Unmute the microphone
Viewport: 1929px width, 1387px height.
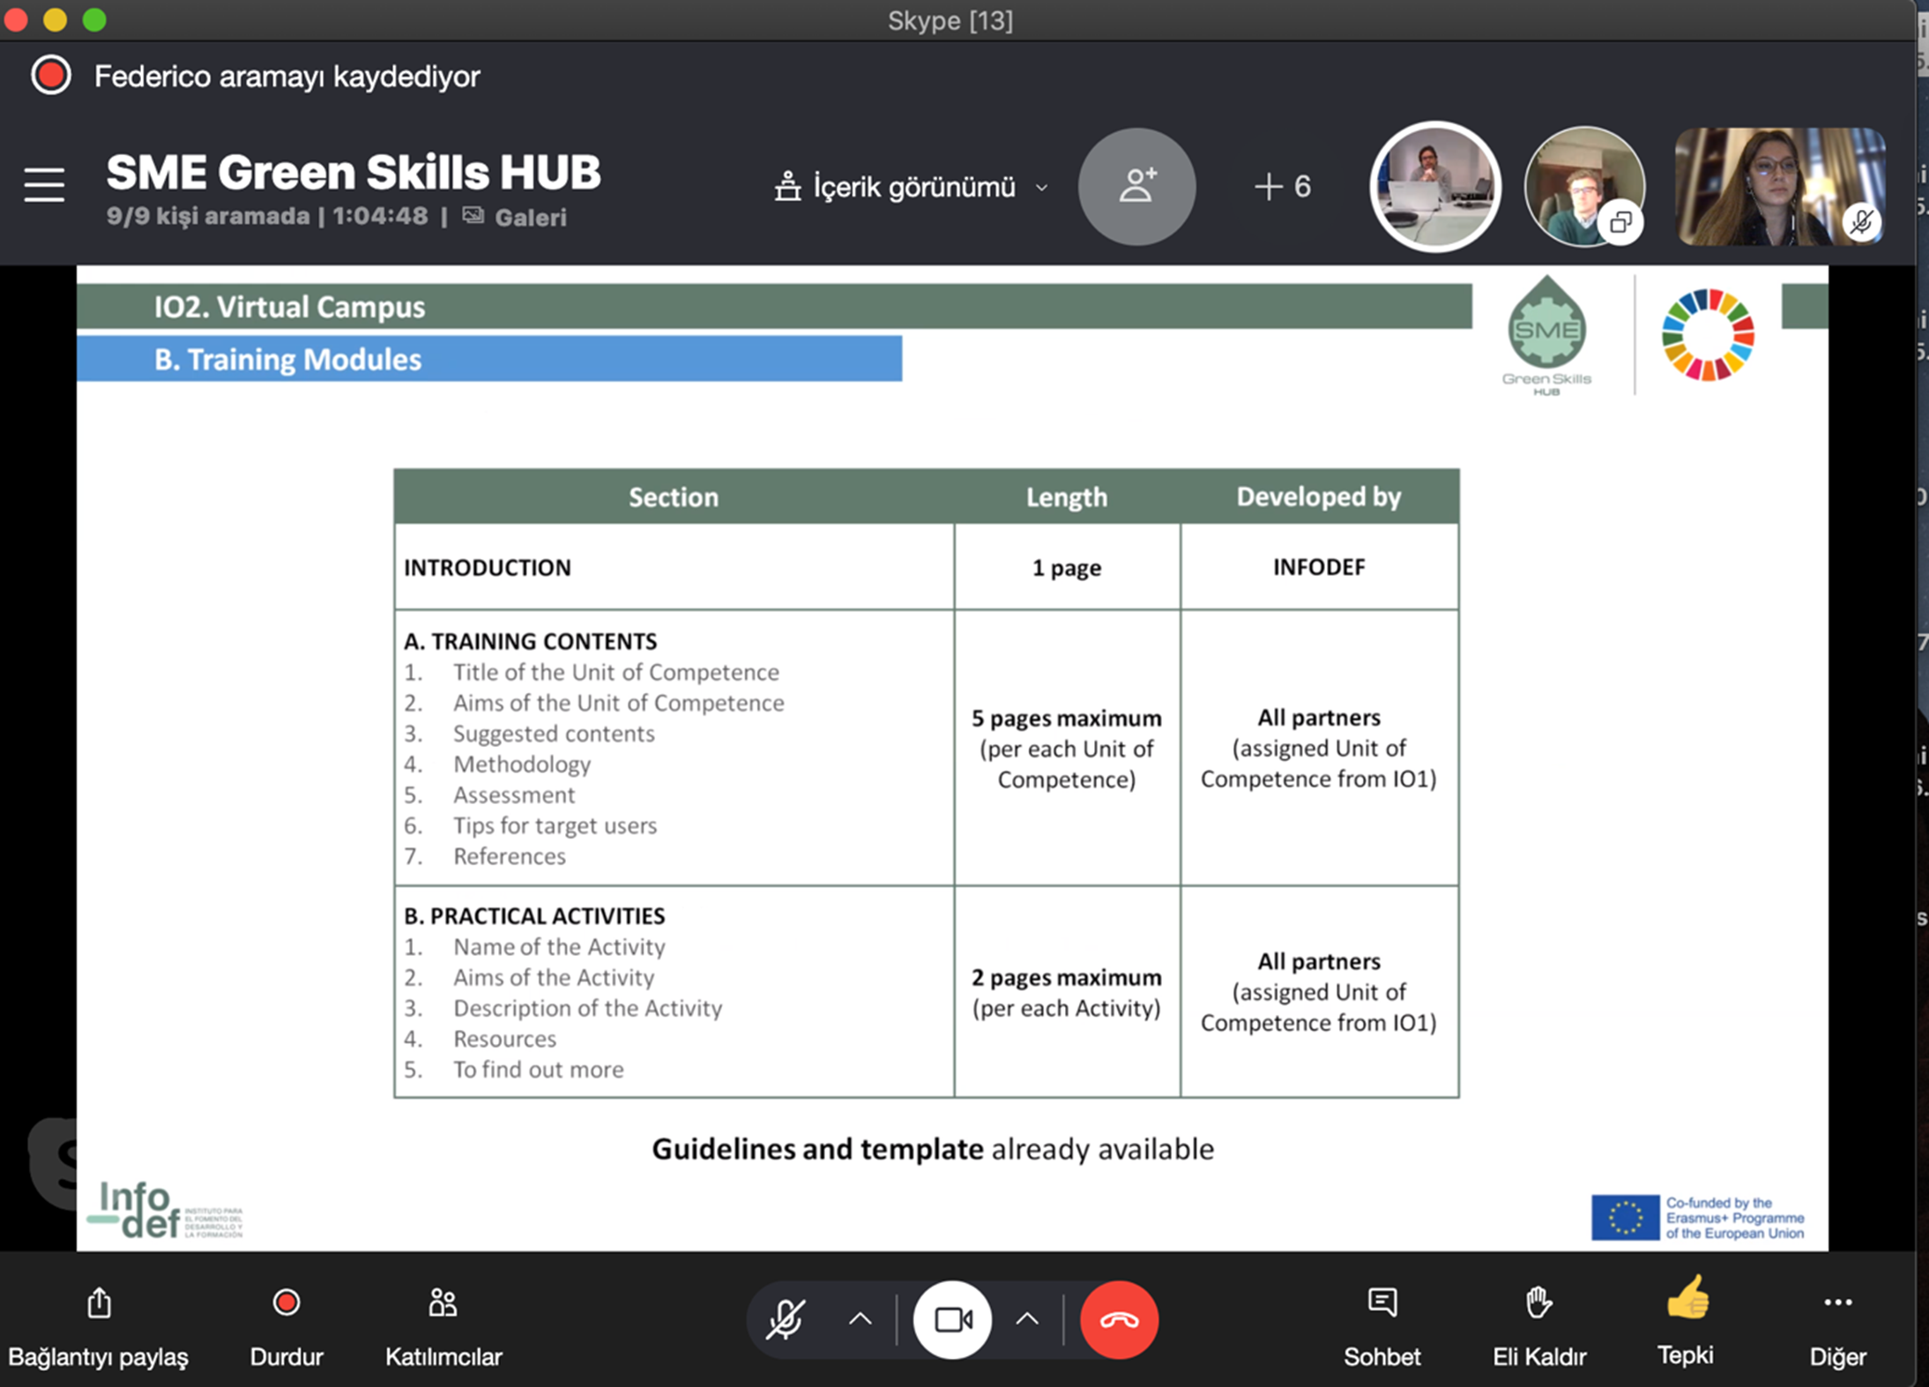pyautogui.click(x=785, y=1320)
